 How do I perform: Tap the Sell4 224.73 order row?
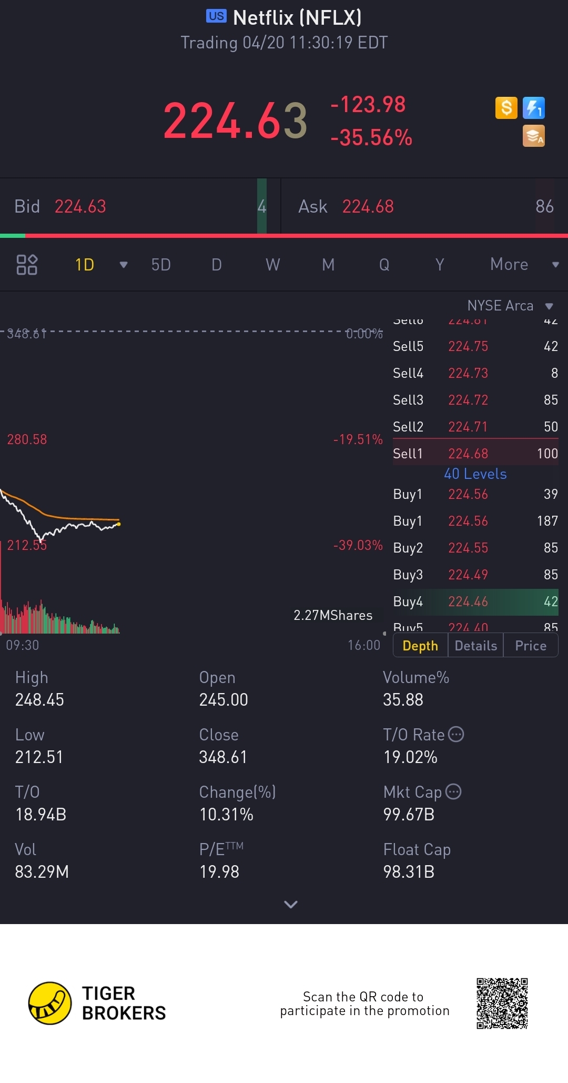click(475, 373)
